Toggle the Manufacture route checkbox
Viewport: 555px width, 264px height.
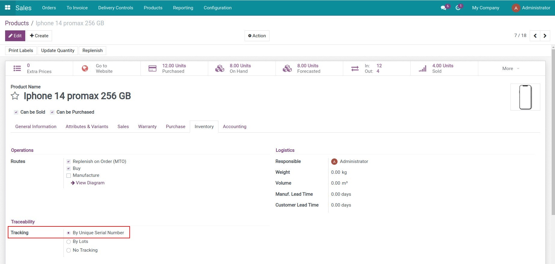click(69, 176)
